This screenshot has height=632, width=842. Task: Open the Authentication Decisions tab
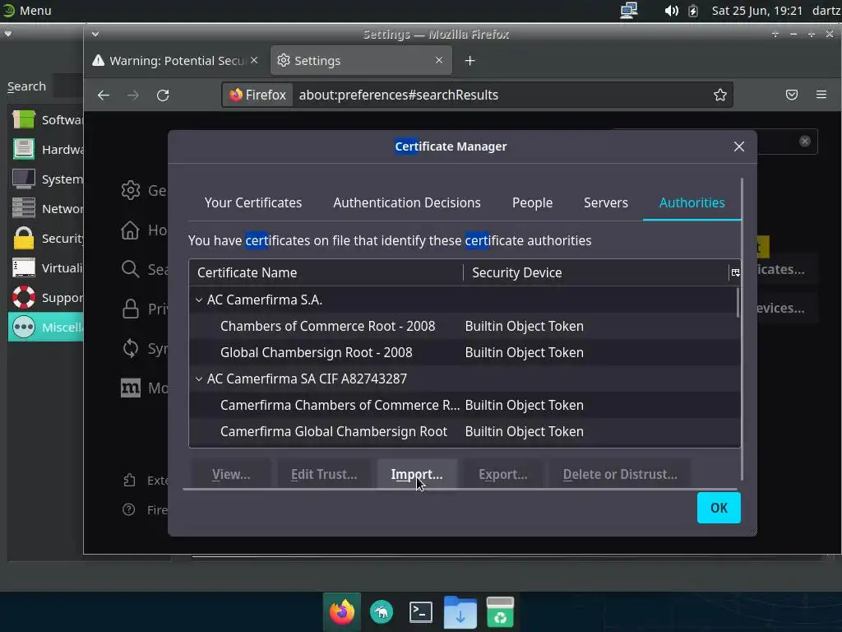pyautogui.click(x=406, y=202)
